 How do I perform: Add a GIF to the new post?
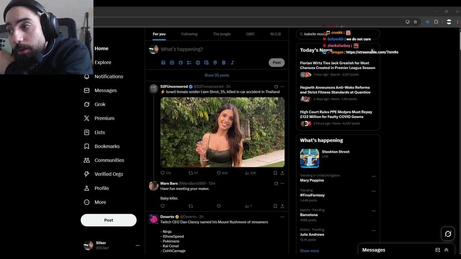(x=172, y=63)
